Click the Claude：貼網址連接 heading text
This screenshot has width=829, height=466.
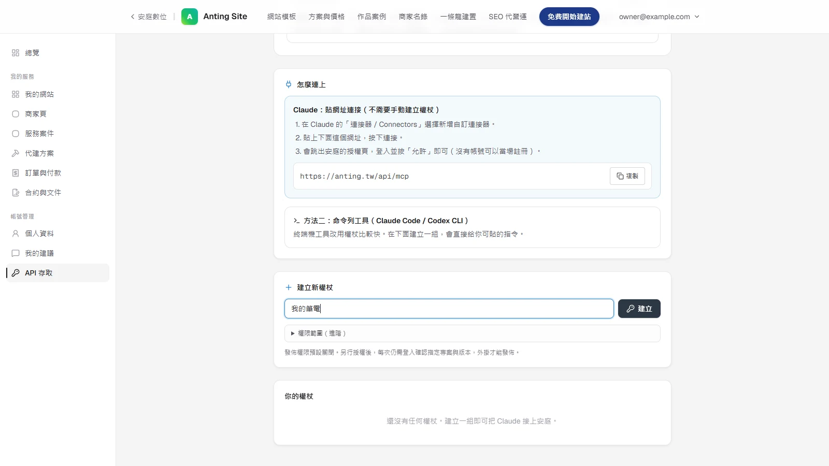point(366,110)
